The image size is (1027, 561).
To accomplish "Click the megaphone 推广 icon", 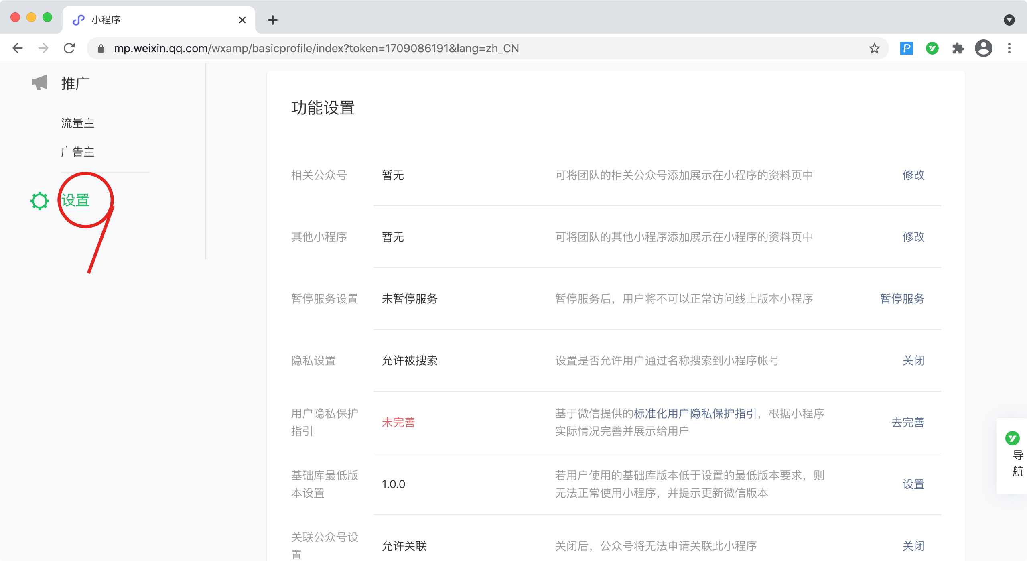I will (40, 83).
